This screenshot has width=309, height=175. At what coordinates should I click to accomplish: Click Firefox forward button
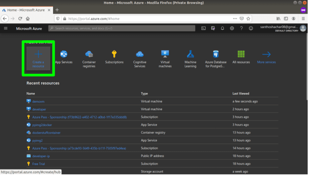[13, 19]
